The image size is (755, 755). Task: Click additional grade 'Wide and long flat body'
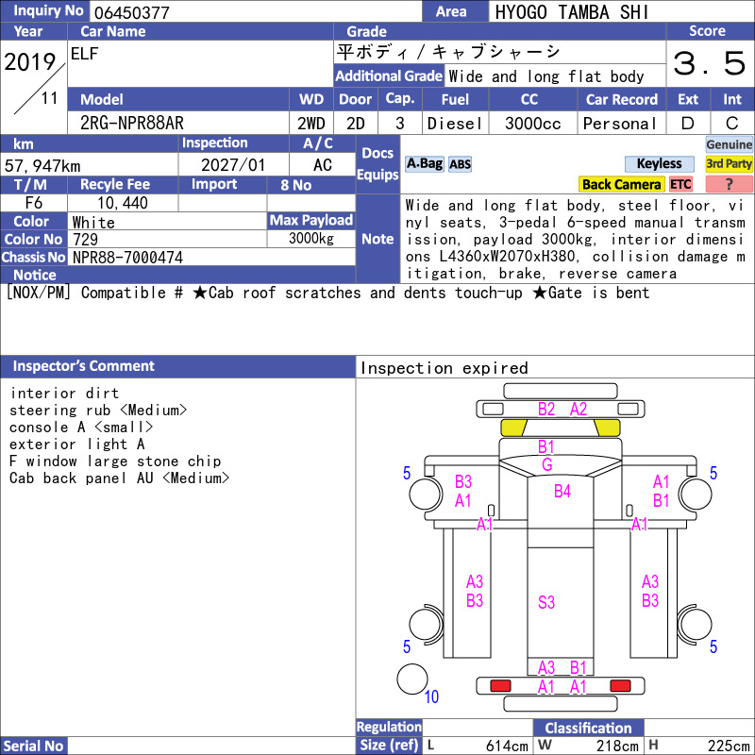(x=546, y=76)
